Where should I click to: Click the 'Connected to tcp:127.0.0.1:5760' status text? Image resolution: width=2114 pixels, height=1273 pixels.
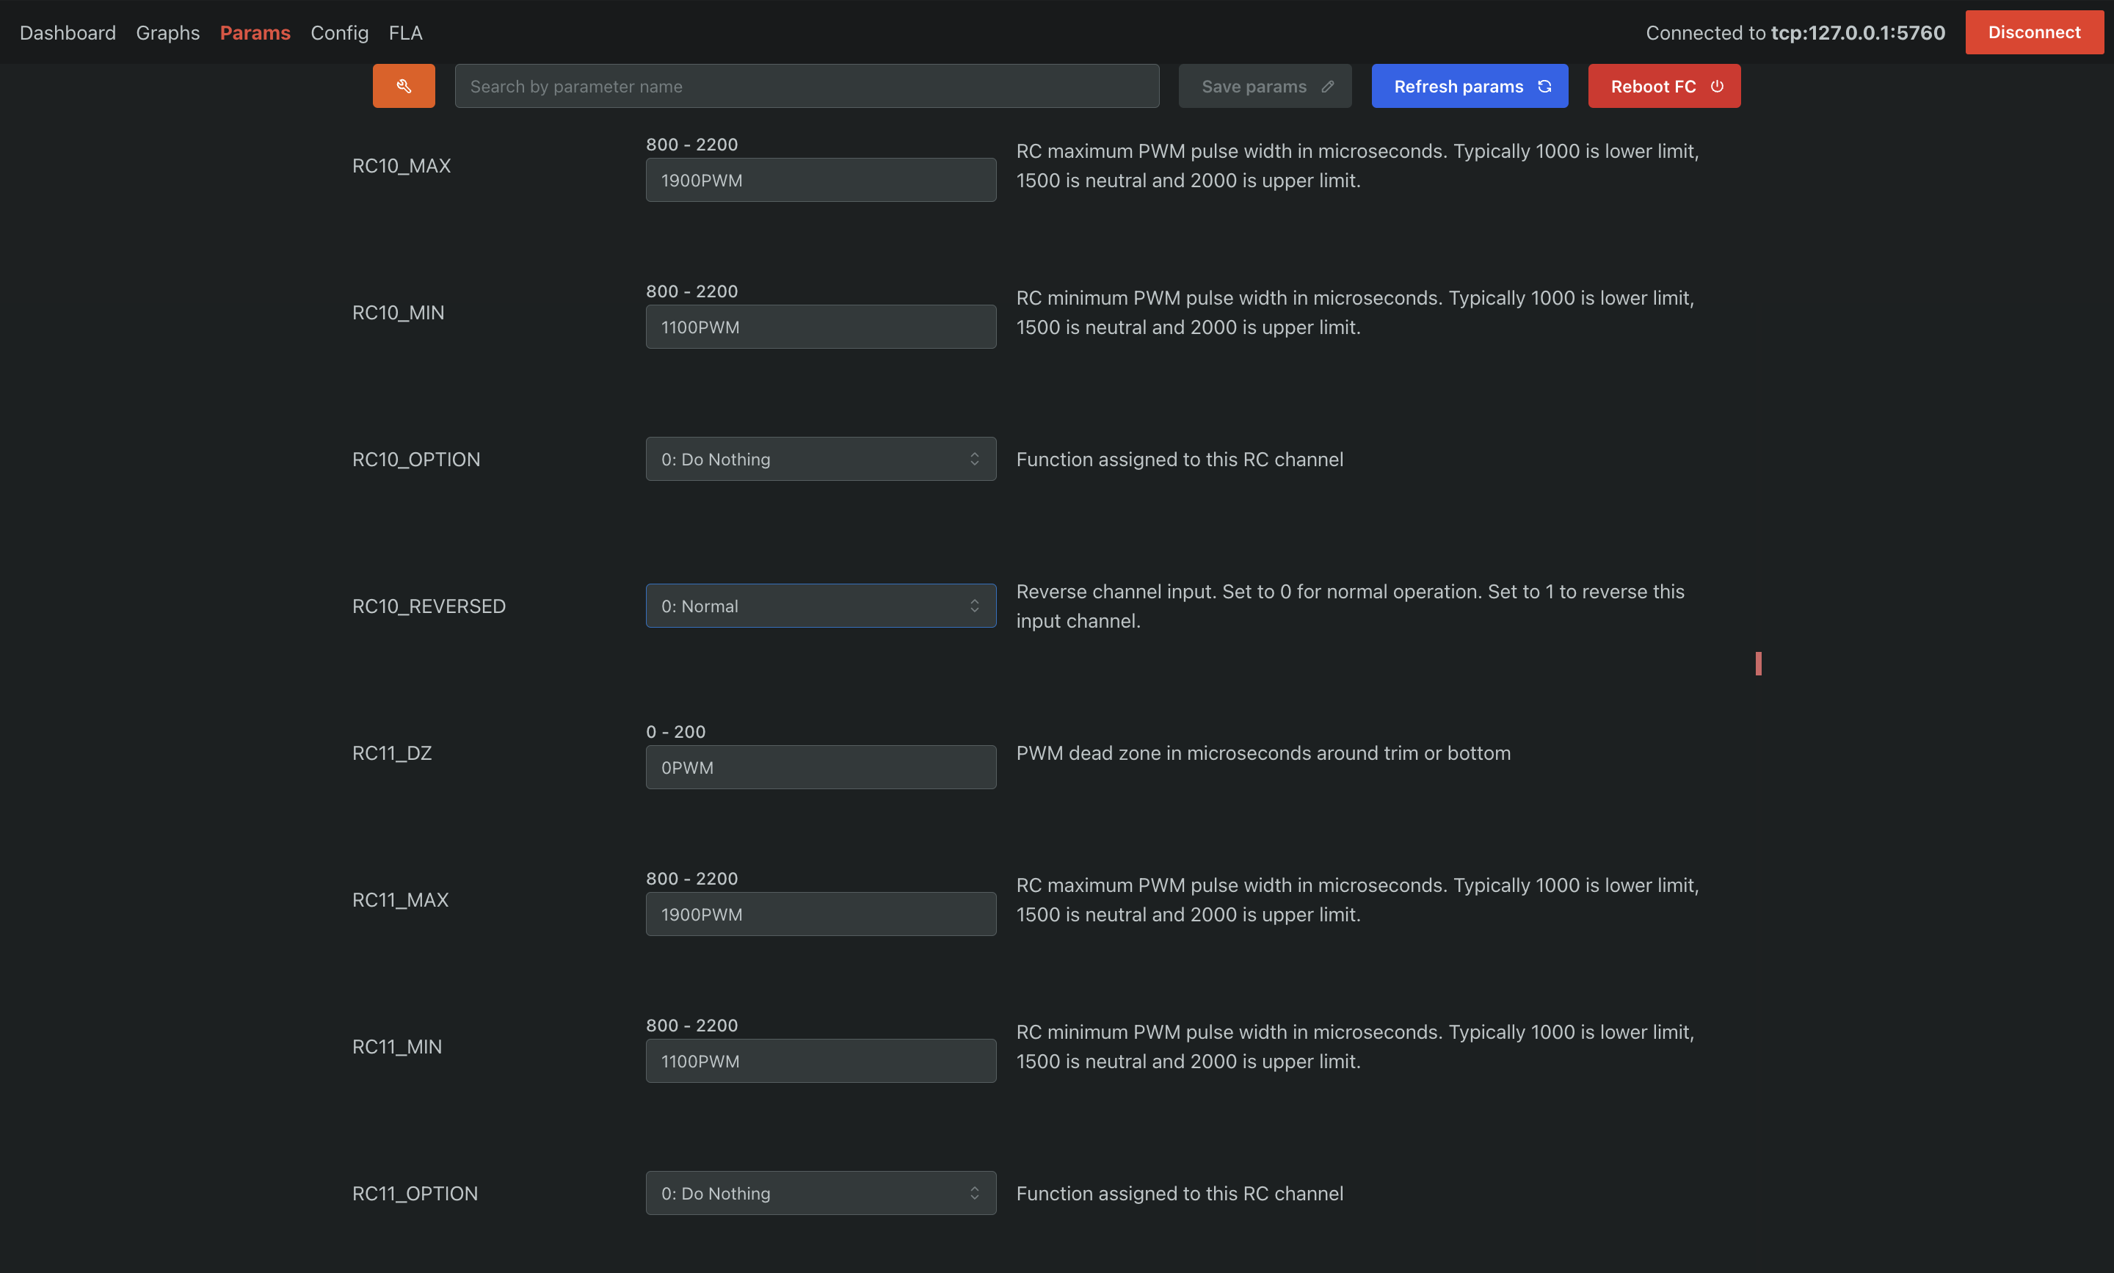tap(1795, 32)
